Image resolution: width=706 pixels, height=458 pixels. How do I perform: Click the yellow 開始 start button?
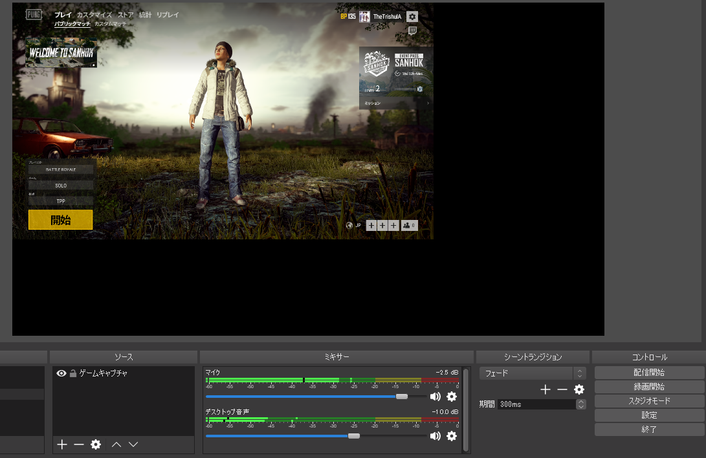(x=60, y=220)
